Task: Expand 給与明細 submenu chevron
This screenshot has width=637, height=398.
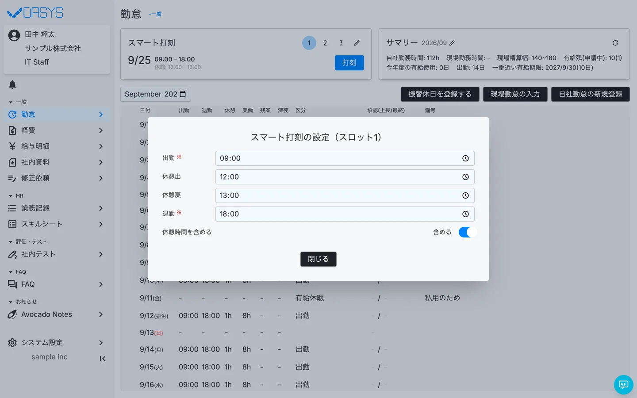Action: (x=101, y=146)
